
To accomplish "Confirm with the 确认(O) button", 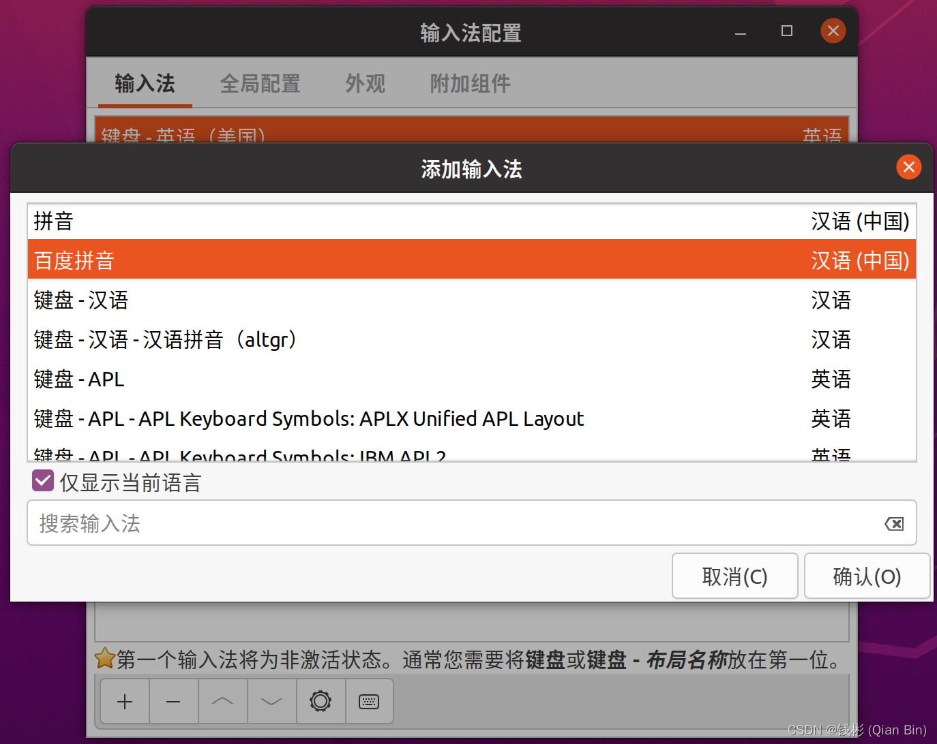I will click(867, 576).
